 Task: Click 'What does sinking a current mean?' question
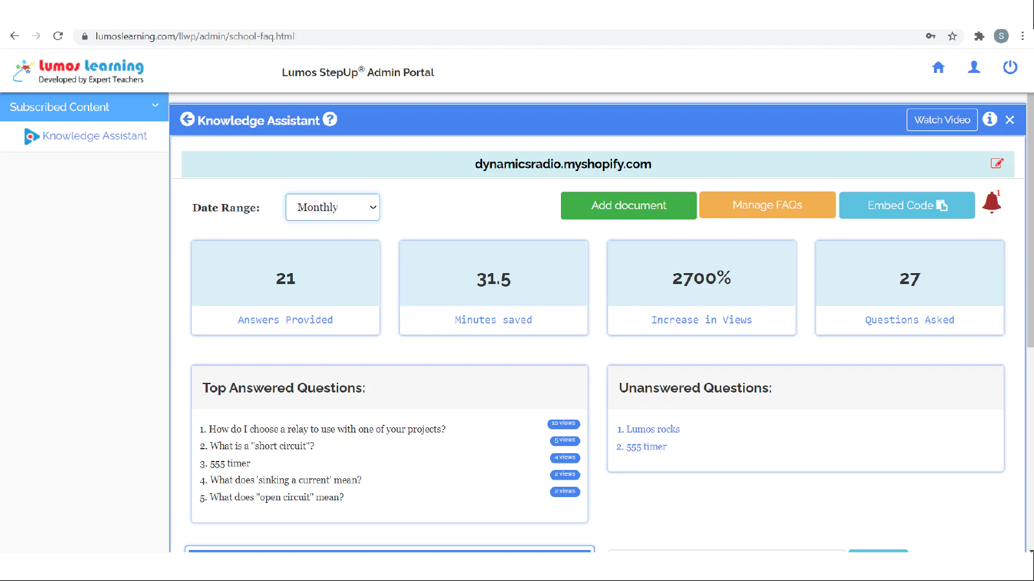(x=286, y=480)
